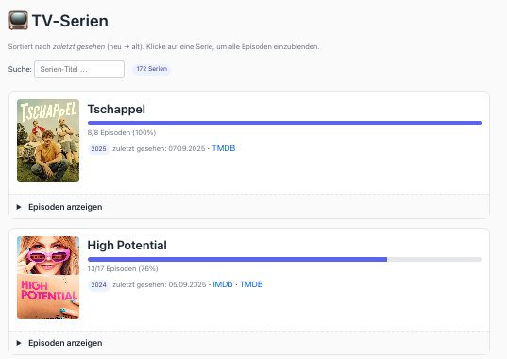Click the 'TV-Serien' page heading

(x=70, y=21)
